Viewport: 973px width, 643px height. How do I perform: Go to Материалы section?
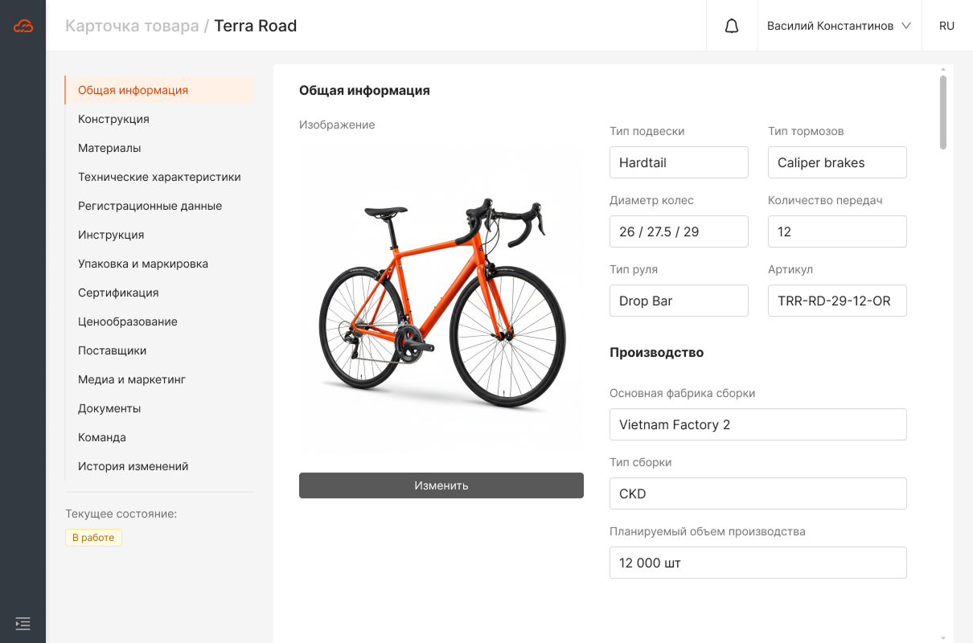pos(109,148)
